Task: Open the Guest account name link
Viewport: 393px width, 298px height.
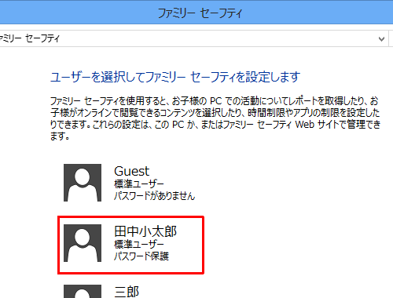Action: 131,171
